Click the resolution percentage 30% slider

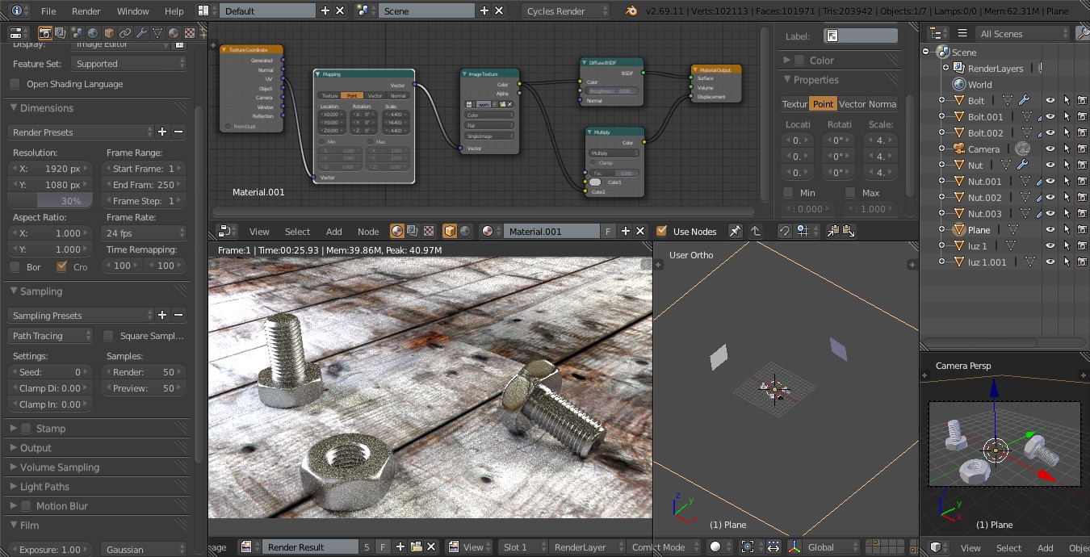pyautogui.click(x=52, y=201)
